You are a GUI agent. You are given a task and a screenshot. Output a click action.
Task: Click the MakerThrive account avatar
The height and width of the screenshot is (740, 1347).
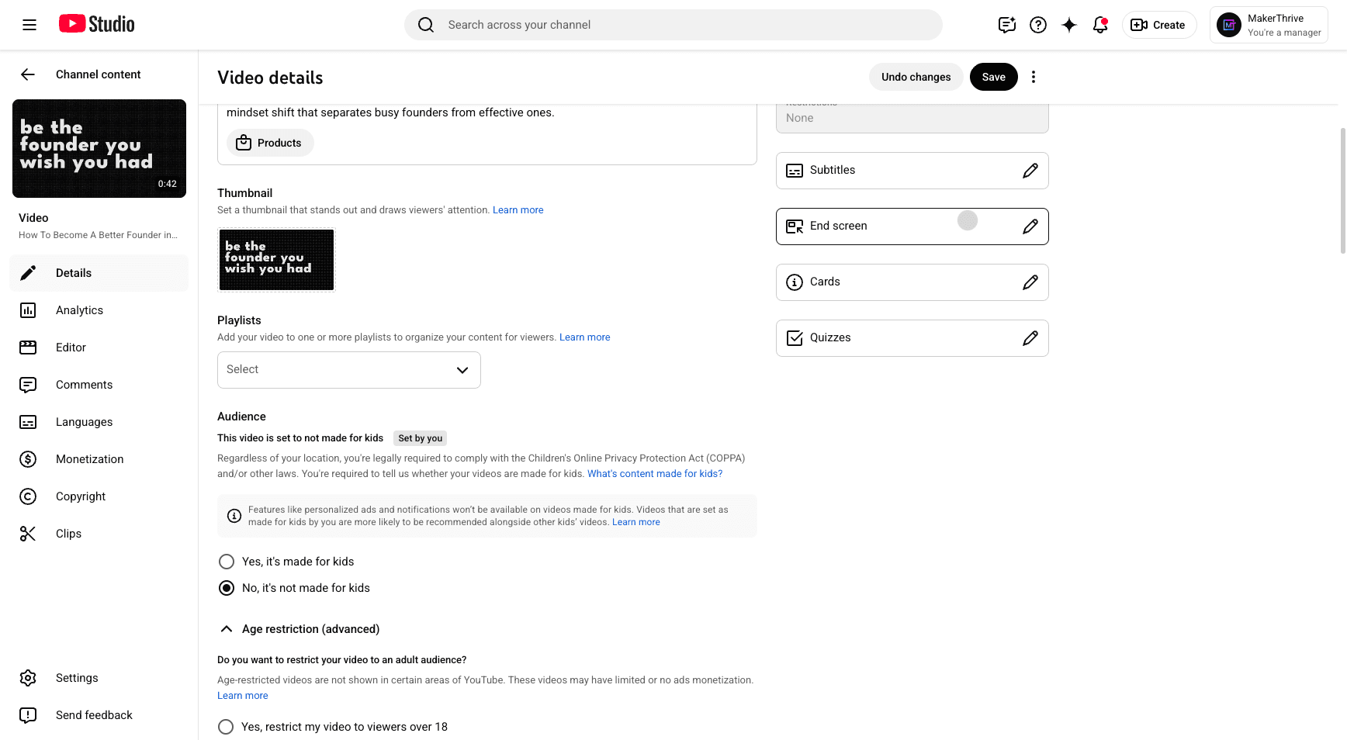pyautogui.click(x=1229, y=25)
